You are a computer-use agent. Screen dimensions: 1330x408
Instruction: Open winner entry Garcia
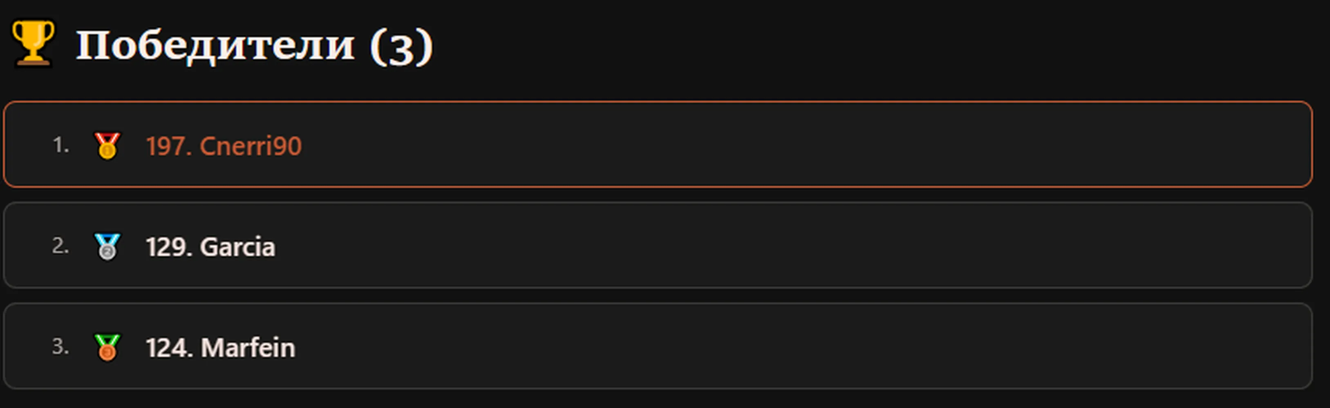(237, 247)
